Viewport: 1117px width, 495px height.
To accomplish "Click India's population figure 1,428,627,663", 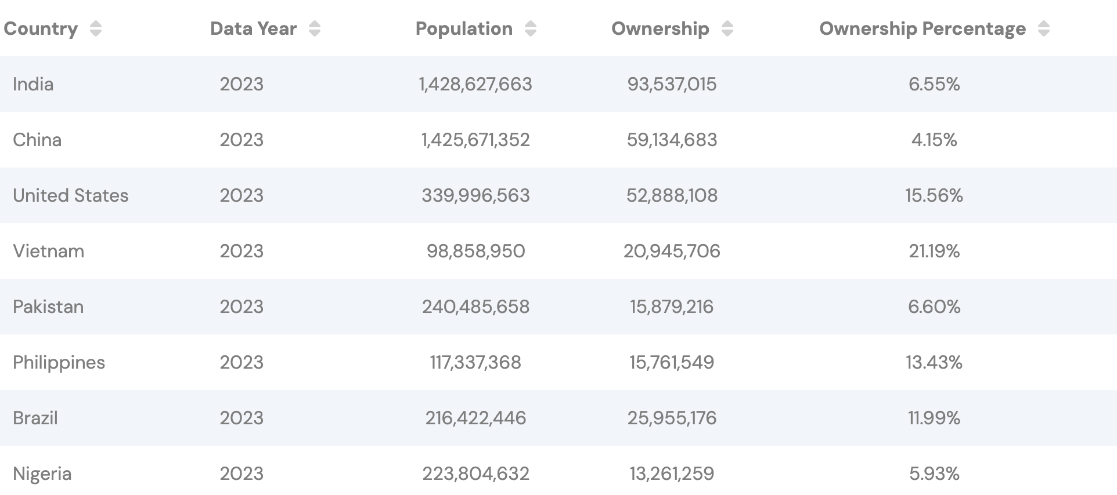I will 475,85.
